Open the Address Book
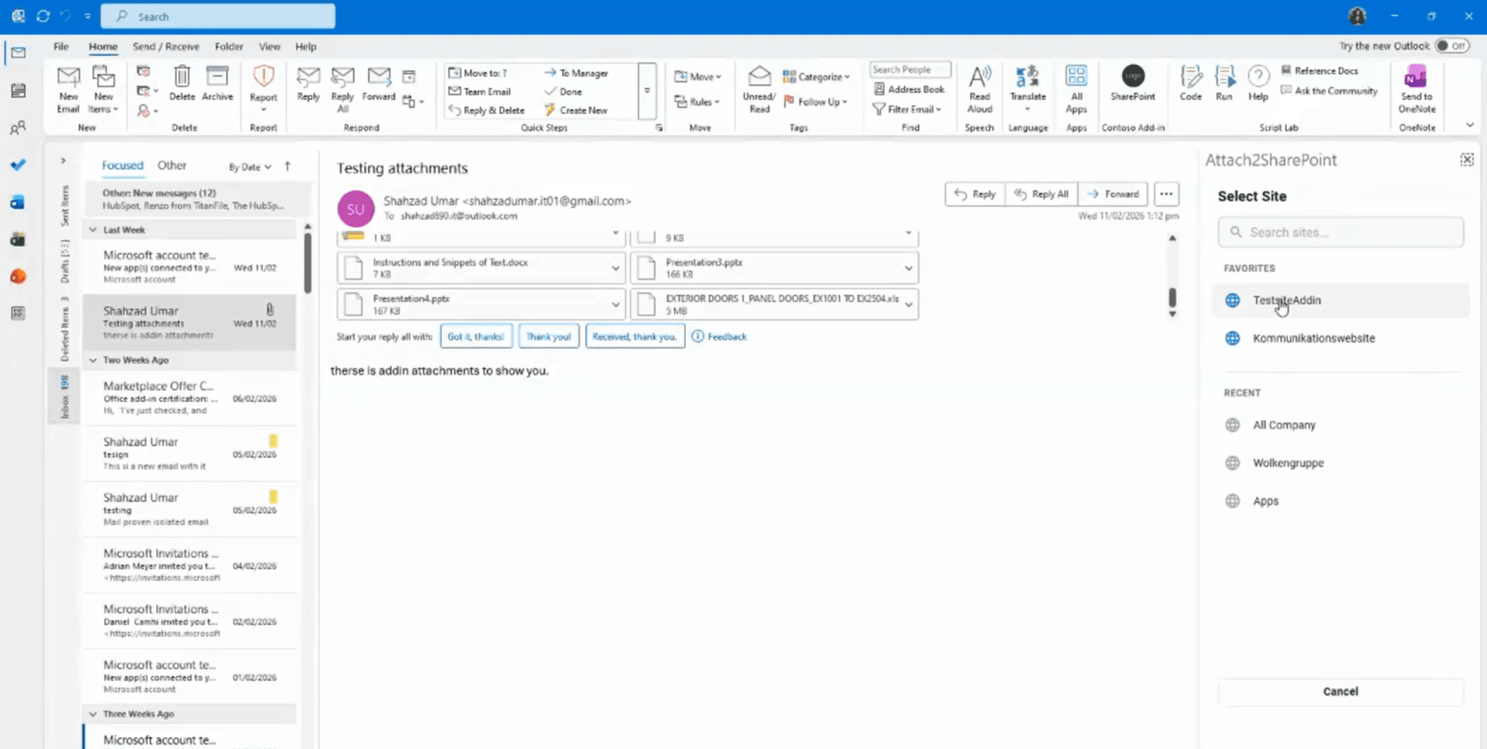The image size is (1487, 749). (909, 89)
